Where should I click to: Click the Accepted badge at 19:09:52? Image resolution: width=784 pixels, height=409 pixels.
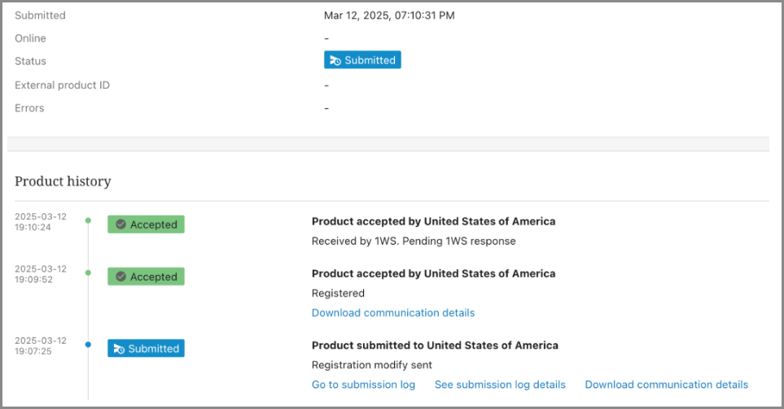146,276
